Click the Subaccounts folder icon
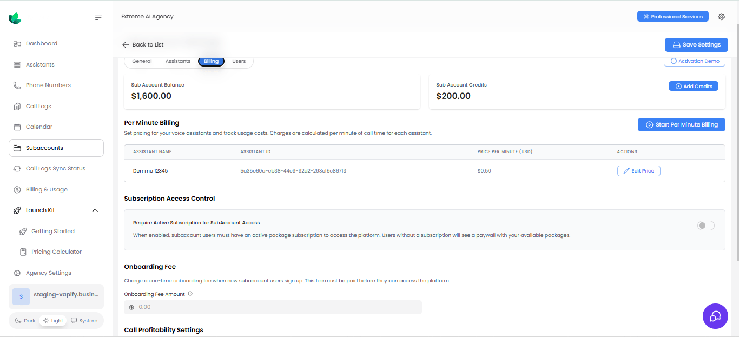739x337 pixels. pyautogui.click(x=17, y=148)
